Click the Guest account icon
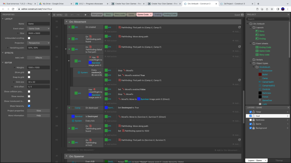 [x=243, y=15]
